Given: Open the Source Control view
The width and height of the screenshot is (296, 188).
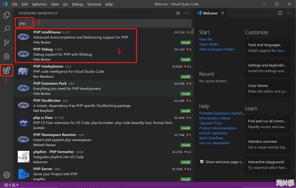Looking at the screenshot, I should pos(6,43).
